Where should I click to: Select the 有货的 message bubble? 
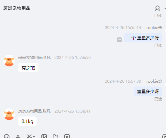[28, 68]
